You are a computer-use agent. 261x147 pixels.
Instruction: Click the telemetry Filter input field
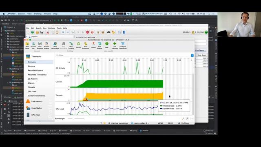coord(123,56)
